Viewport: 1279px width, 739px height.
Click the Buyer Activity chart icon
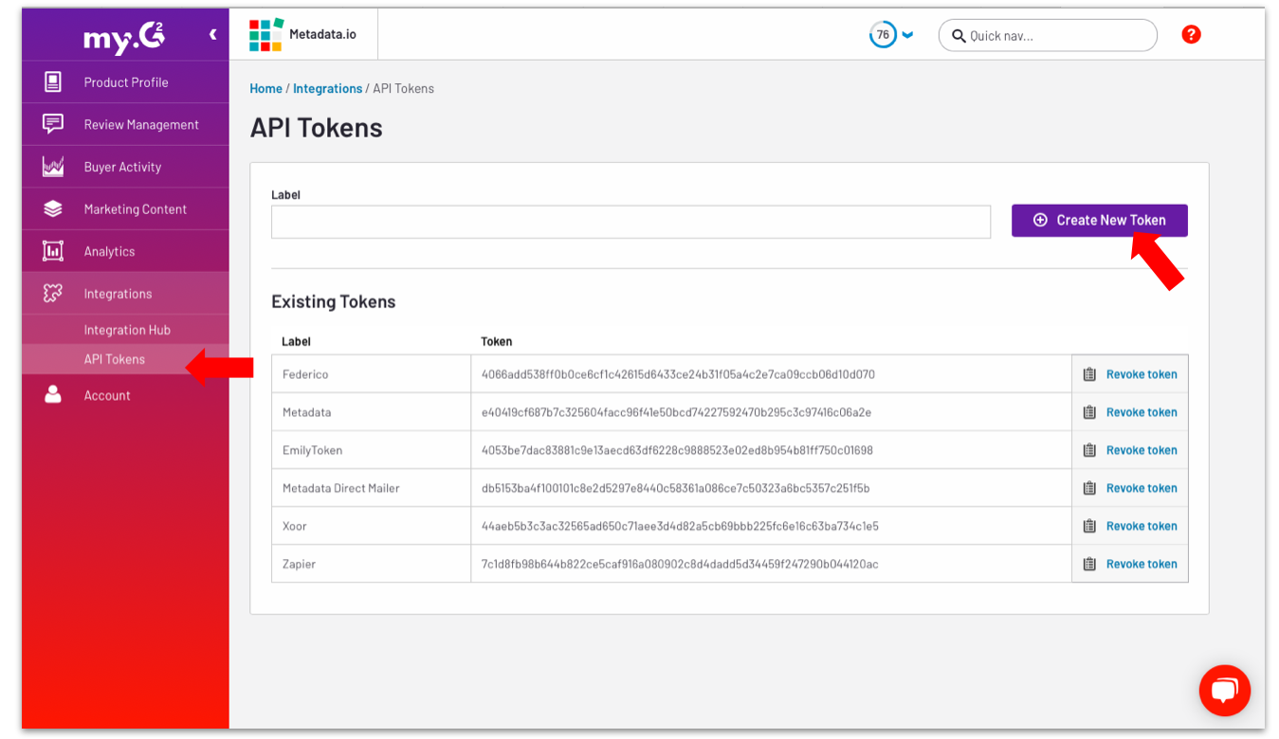point(53,167)
